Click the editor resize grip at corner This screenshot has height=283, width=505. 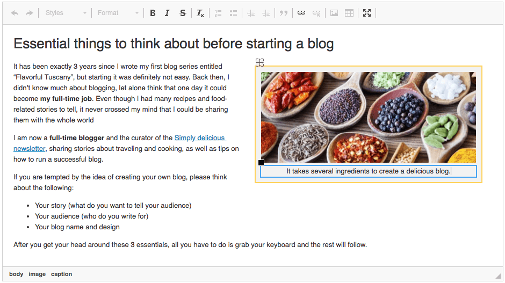pos(498,275)
